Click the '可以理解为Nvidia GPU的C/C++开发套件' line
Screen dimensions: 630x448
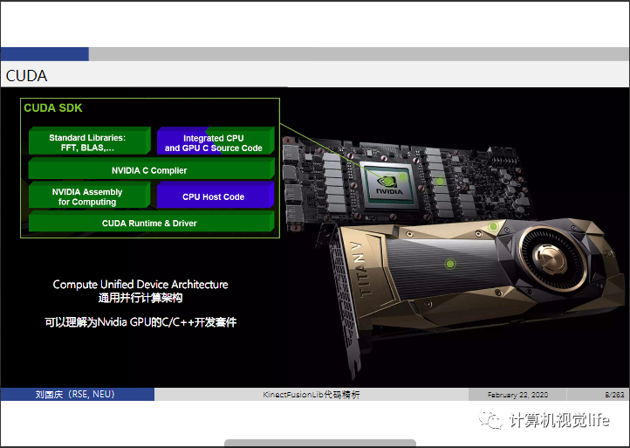pos(140,322)
